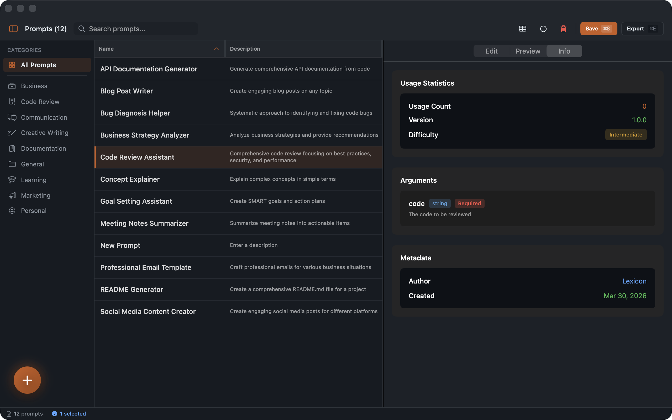Switch to the Preview tab
Viewport: 672px width, 420px height.
[528, 51]
